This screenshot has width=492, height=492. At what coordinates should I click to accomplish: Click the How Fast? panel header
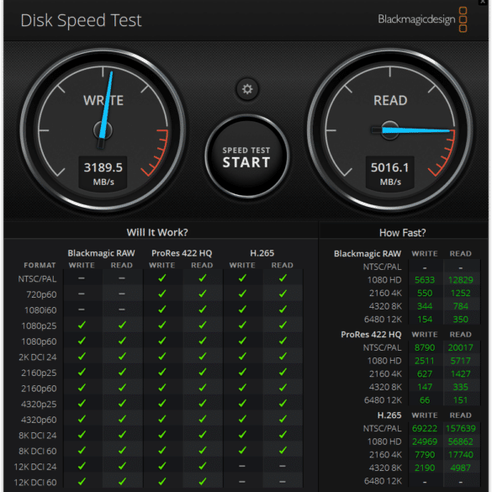pos(402,233)
